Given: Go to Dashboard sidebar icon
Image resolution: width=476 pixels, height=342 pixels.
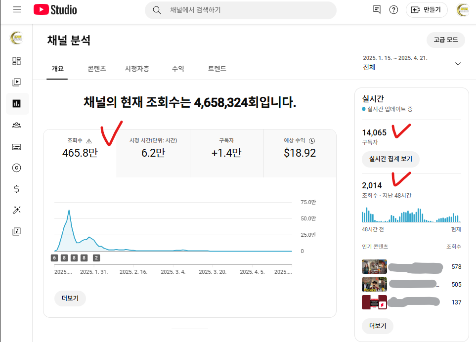Looking at the screenshot, I should click(16, 61).
